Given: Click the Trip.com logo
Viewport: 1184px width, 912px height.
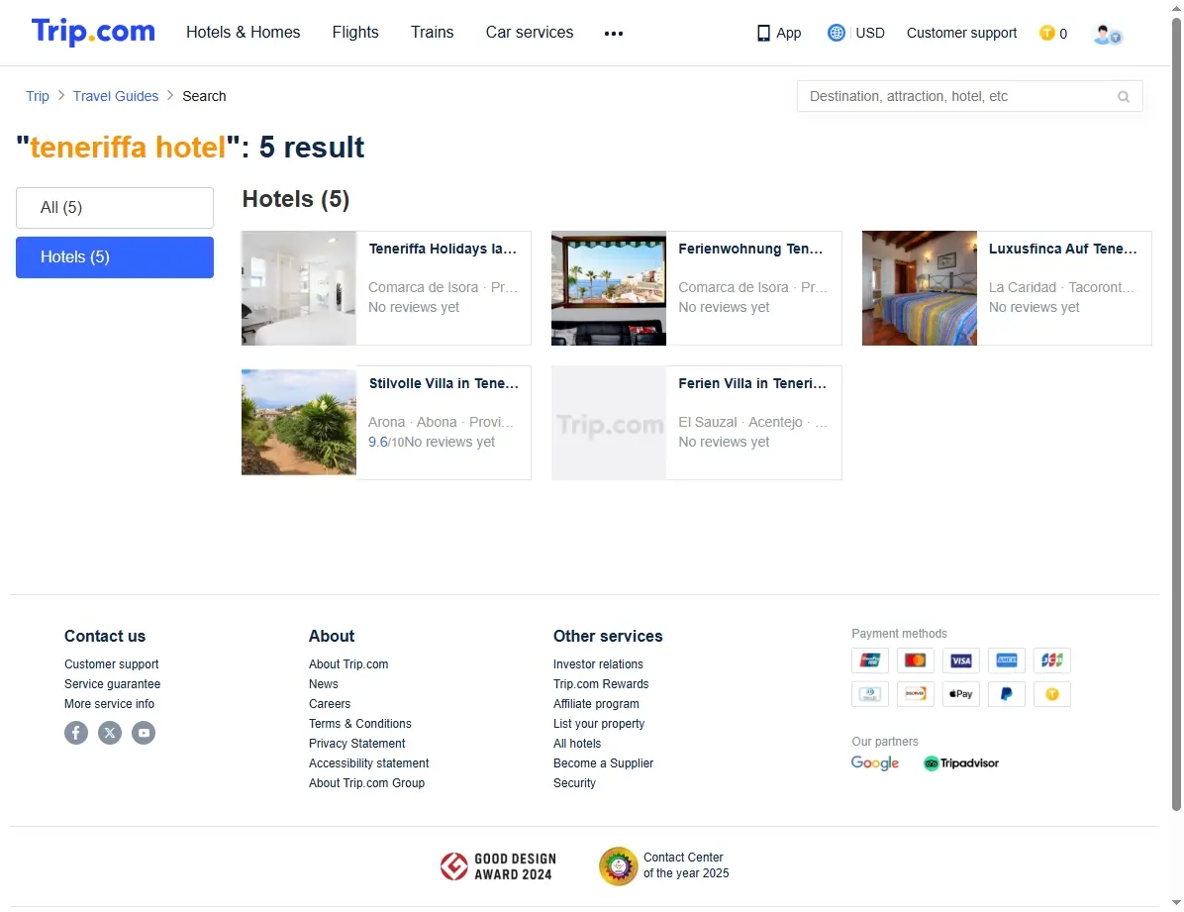Looking at the screenshot, I should click(93, 32).
